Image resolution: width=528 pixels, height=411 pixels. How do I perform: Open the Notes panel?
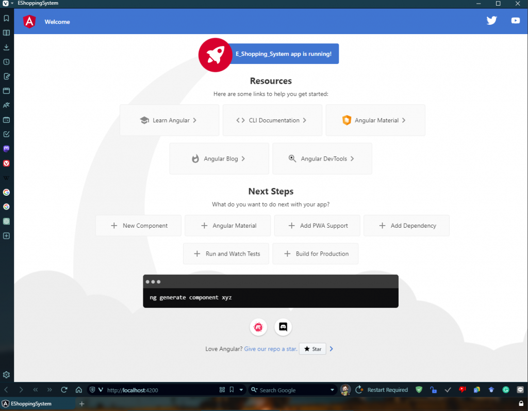pos(6,76)
